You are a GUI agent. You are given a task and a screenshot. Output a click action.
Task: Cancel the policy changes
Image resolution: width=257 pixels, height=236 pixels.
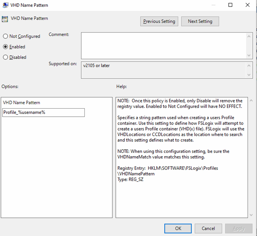point(208,229)
